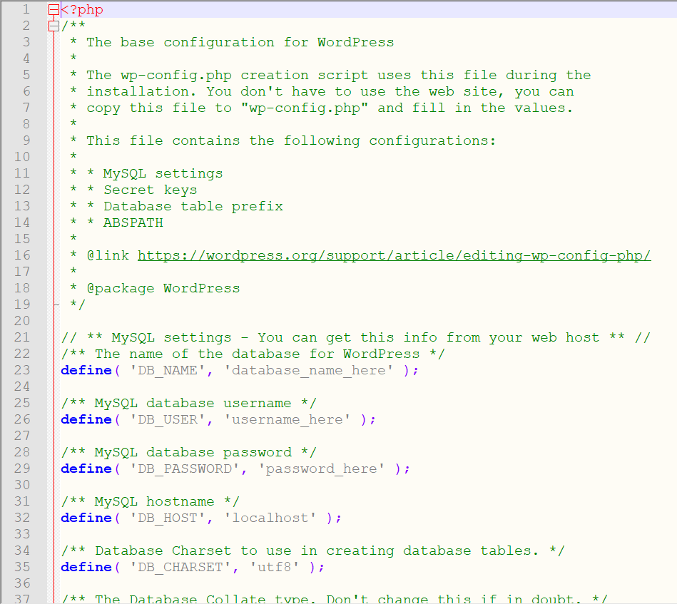Click the 'MySQL settings' bullet on line 11
The height and width of the screenshot is (604, 677).
163,173
